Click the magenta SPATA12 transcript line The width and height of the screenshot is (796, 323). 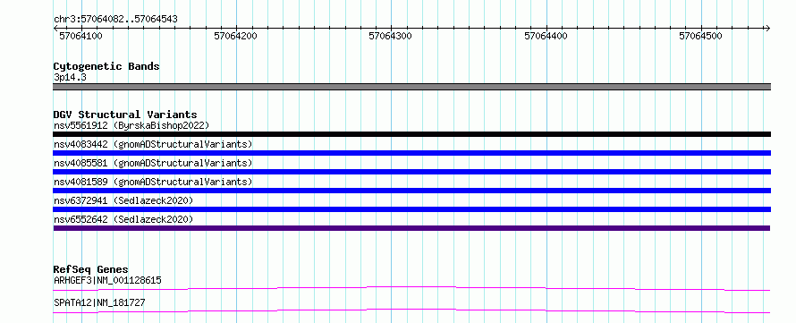[x=412, y=310]
